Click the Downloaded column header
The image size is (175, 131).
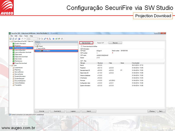tap(136, 63)
